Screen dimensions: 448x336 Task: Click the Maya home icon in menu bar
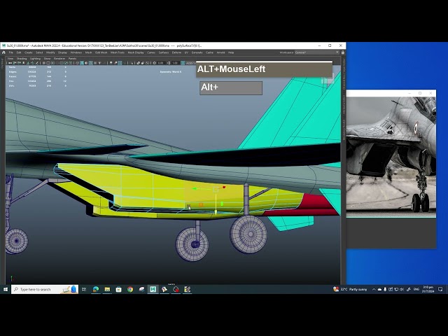3,52
